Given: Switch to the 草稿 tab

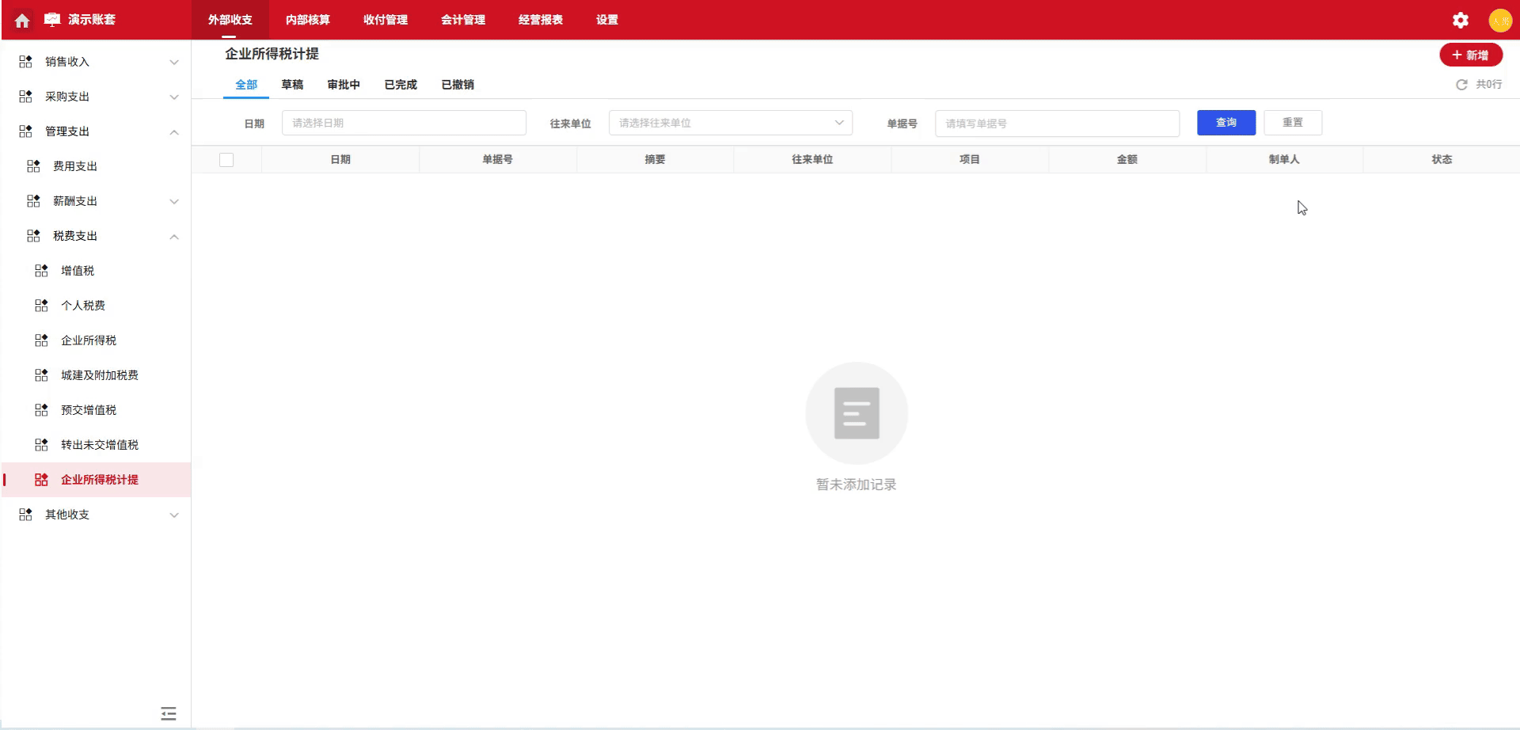Looking at the screenshot, I should pos(292,84).
